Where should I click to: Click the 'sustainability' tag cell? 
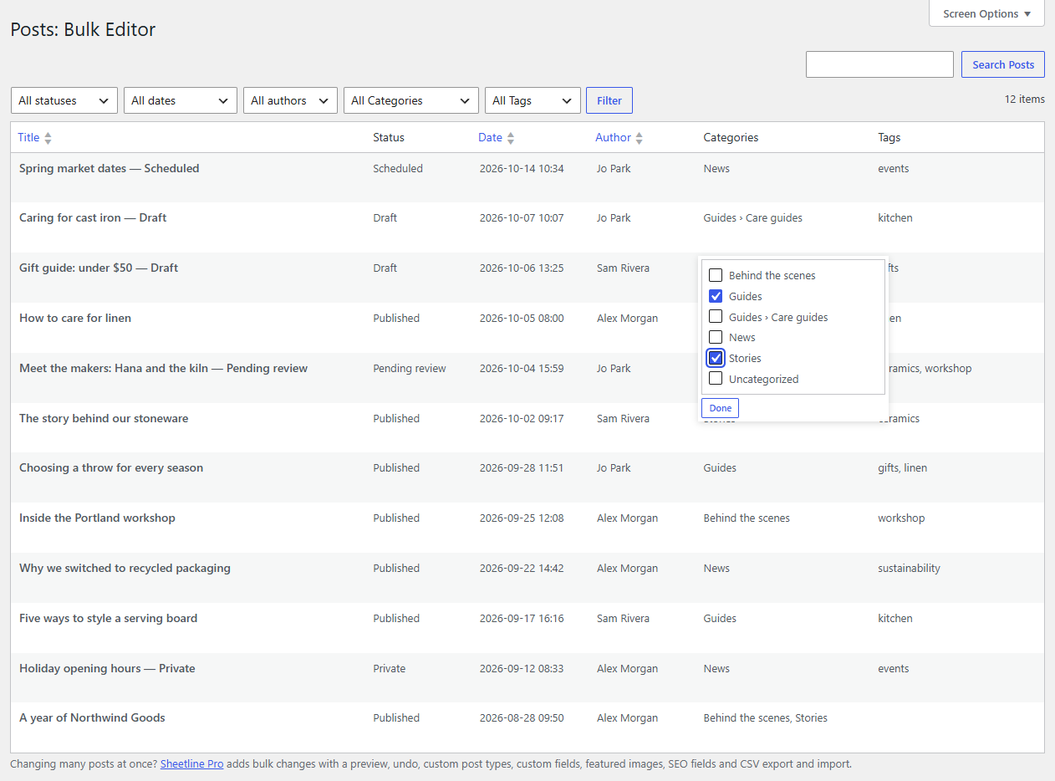click(x=909, y=568)
